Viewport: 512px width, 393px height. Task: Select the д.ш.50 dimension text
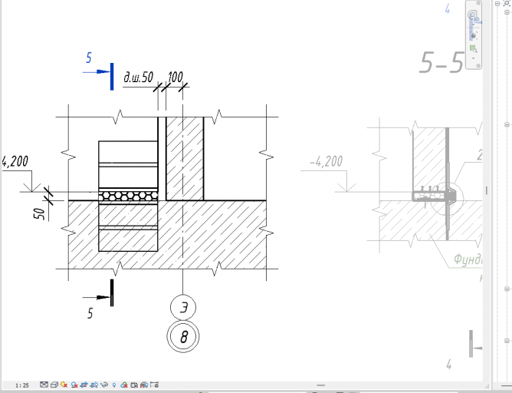pyautogui.click(x=138, y=78)
